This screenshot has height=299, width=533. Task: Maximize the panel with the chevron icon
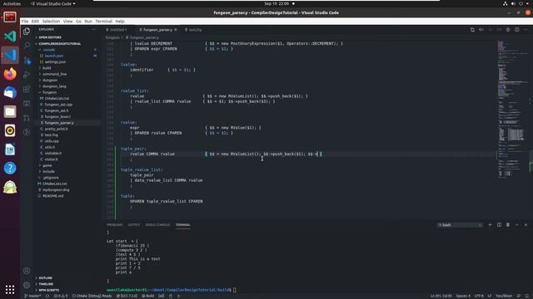coord(516,225)
